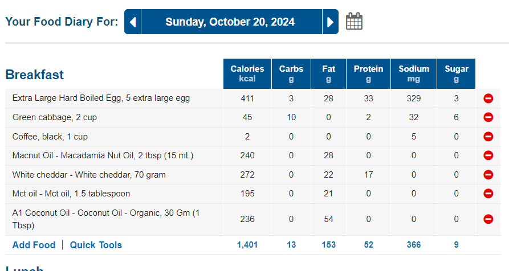
Task: Click Sunday, October 20, 2024 date
Action: 230,22
